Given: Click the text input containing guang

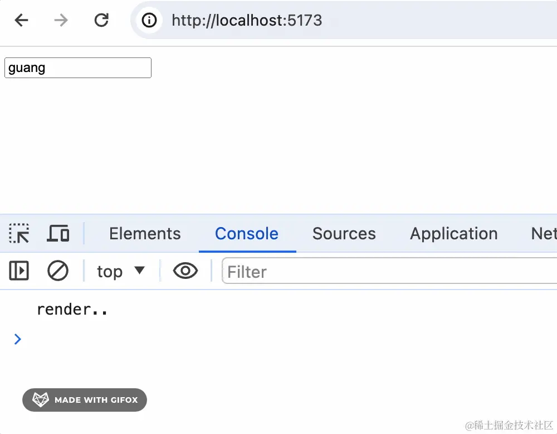Looking at the screenshot, I should 78,67.
